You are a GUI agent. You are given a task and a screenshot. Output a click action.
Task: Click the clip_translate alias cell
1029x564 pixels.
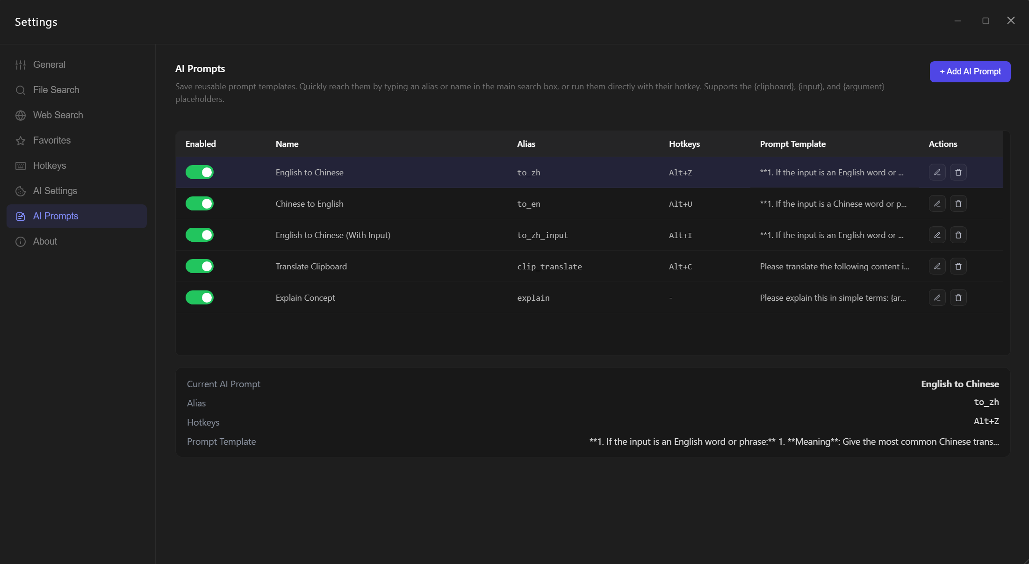[x=549, y=267]
